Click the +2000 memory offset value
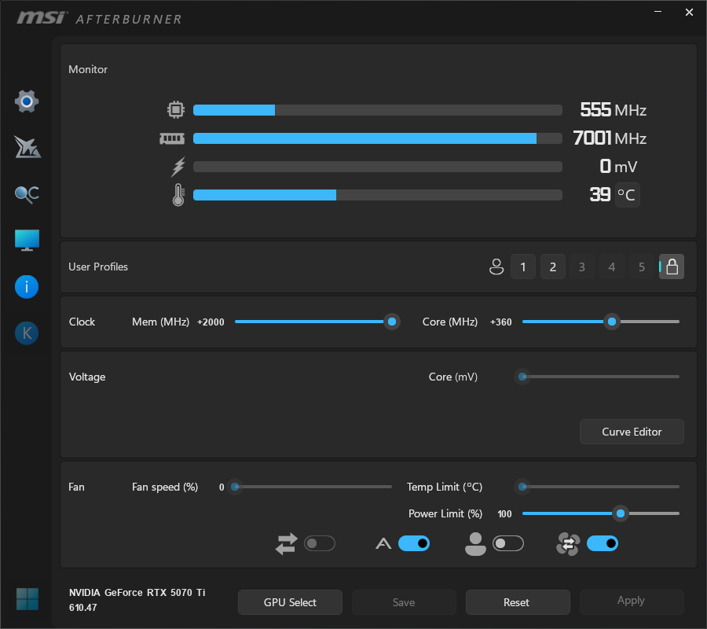The height and width of the screenshot is (629, 707). pos(211,322)
